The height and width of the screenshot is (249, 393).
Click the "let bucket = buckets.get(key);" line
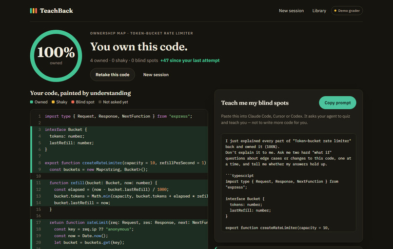coord(89,243)
